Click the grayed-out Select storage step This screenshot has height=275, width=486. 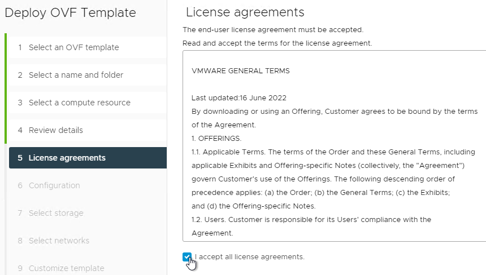click(x=88, y=213)
